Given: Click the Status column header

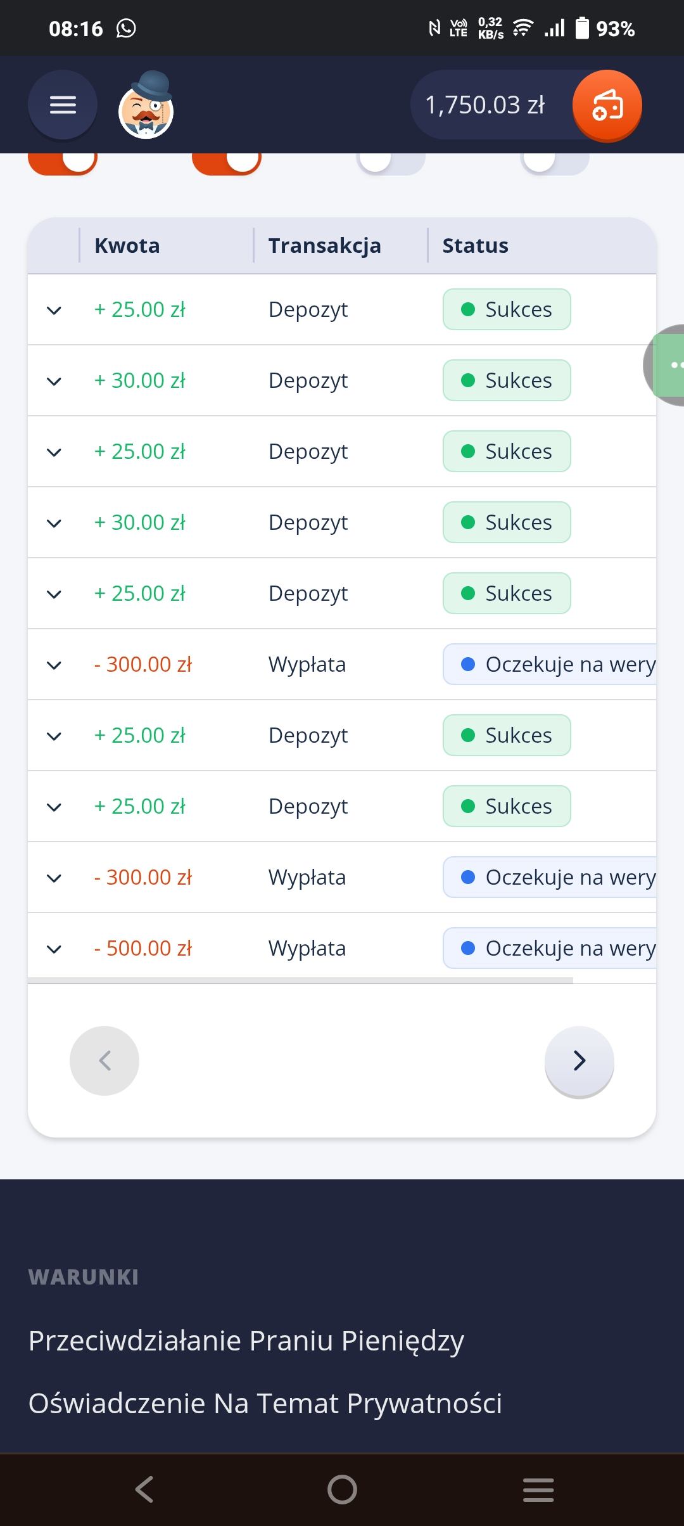Looking at the screenshot, I should pos(475,245).
